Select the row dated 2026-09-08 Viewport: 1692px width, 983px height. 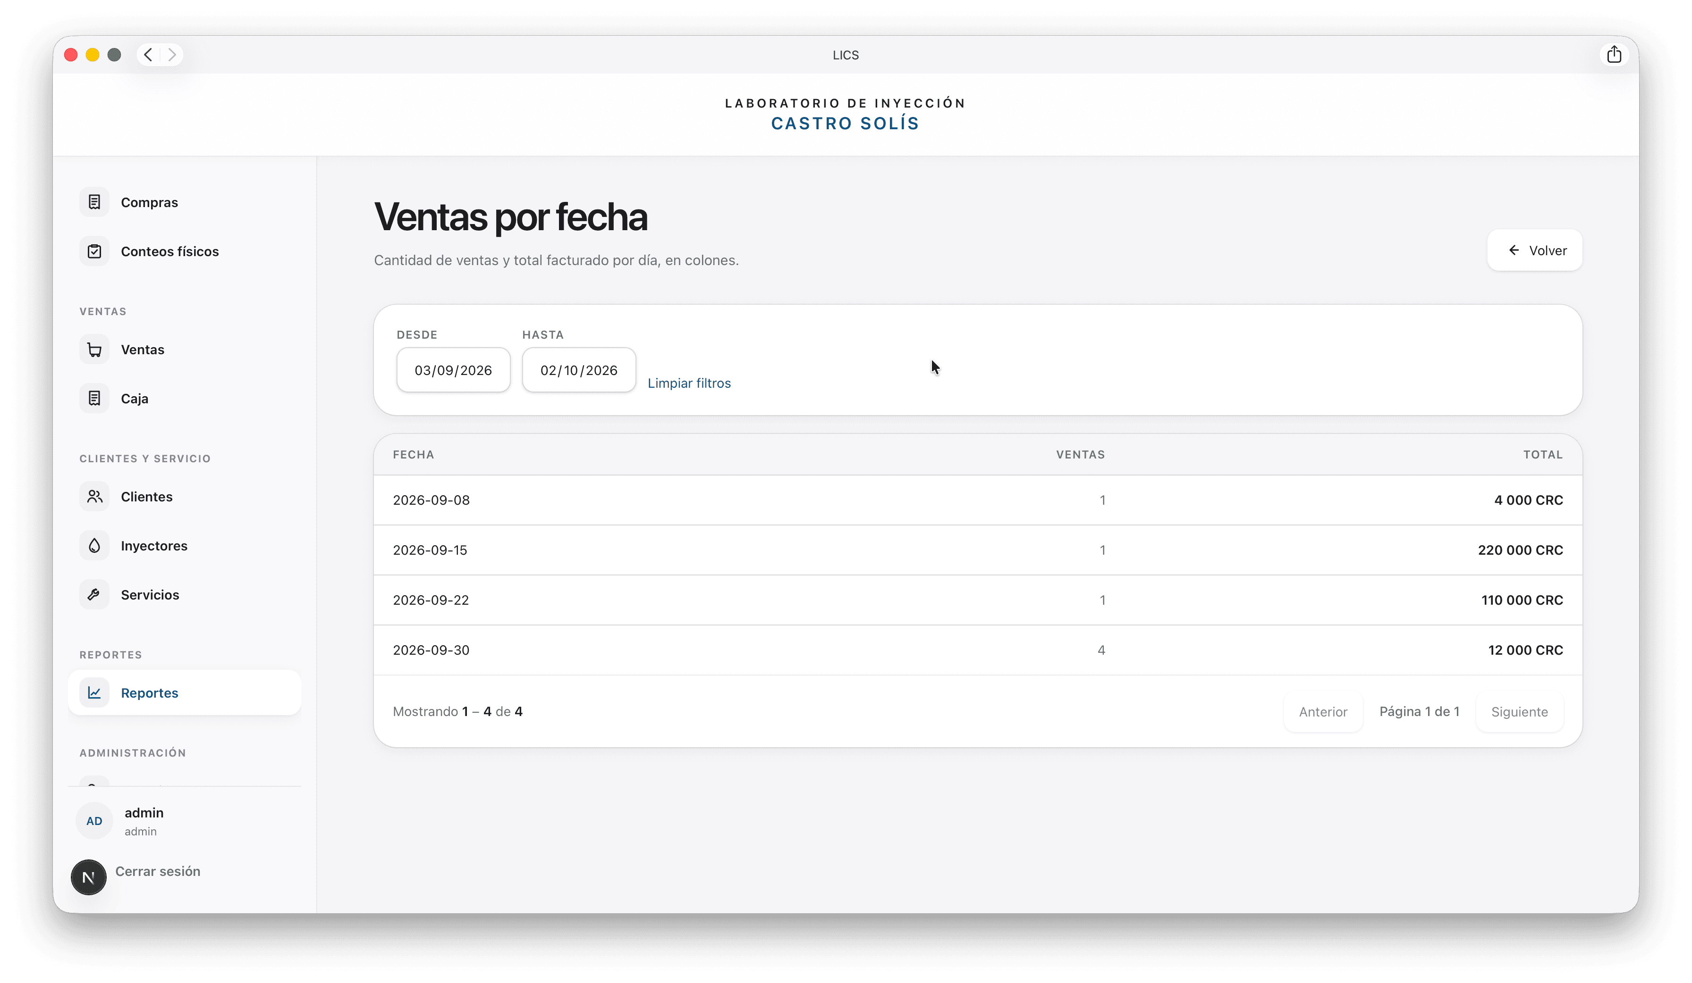[x=978, y=500]
